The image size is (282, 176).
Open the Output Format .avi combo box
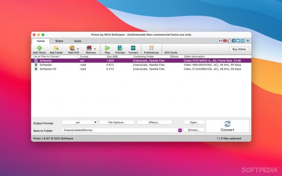point(78,122)
